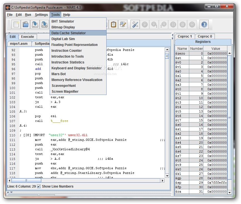
Task: Click the editor vertical scrollbar up arrow
Action: tap(167, 50)
